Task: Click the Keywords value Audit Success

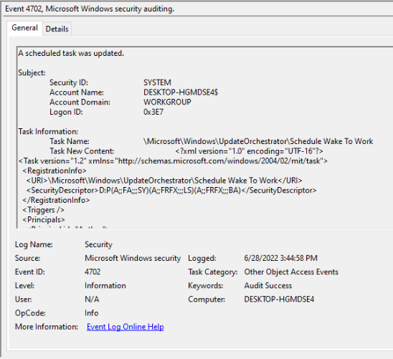Action: click(268, 286)
